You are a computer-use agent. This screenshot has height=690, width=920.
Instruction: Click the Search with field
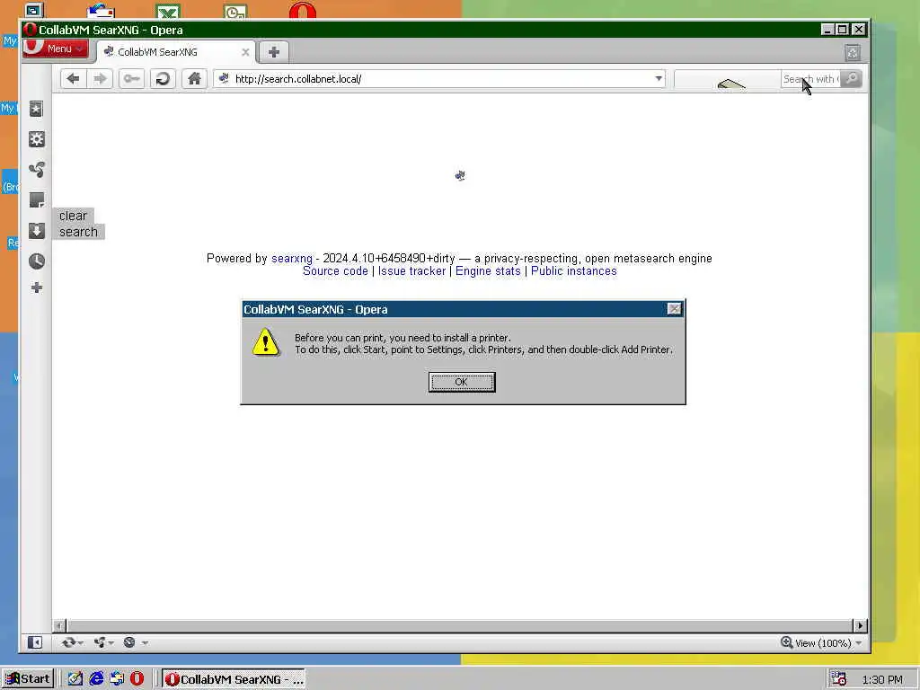pos(810,79)
